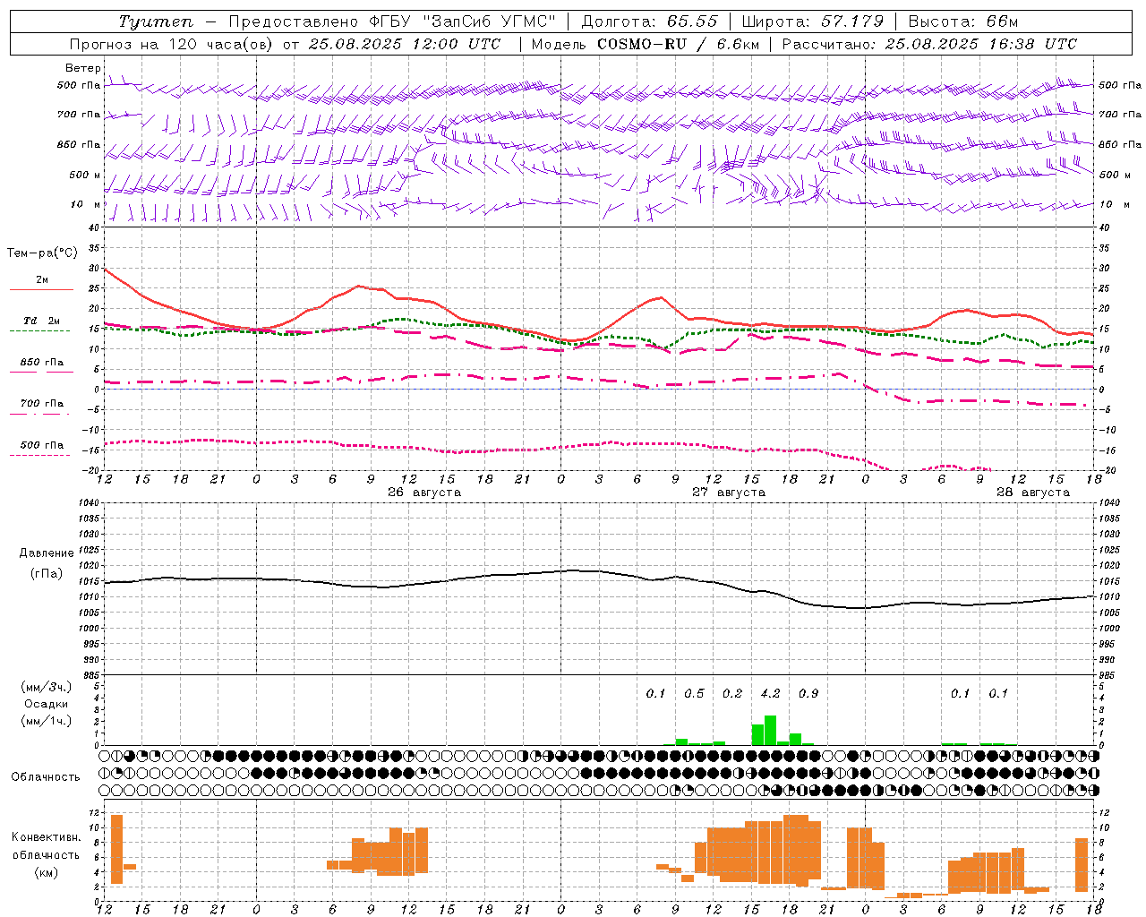Click the station name Tyumen in header
The height and width of the screenshot is (917, 1146).
tap(156, 21)
